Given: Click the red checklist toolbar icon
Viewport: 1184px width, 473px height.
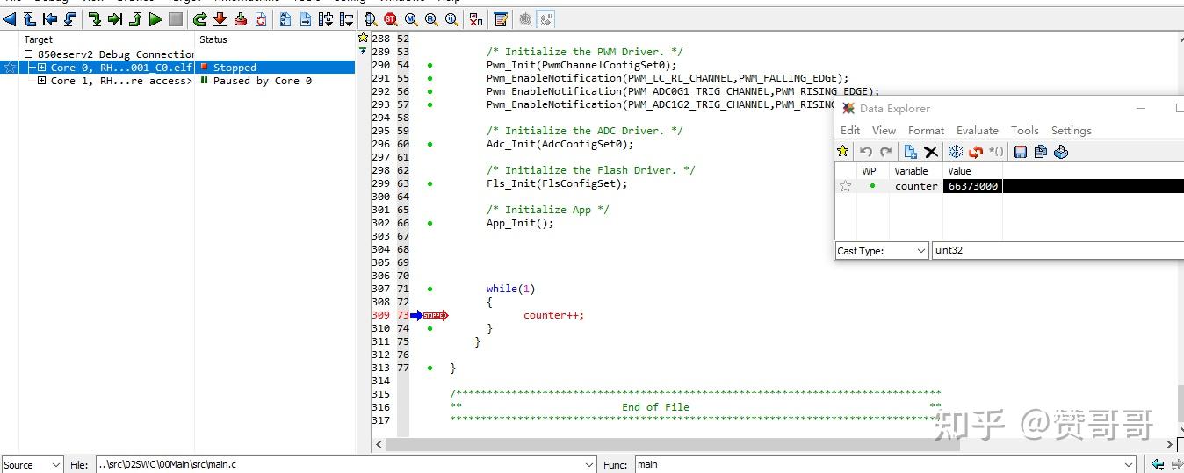Looking at the screenshot, I should point(475,19).
